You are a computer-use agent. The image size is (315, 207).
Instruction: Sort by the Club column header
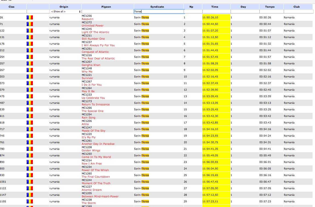[297, 7]
